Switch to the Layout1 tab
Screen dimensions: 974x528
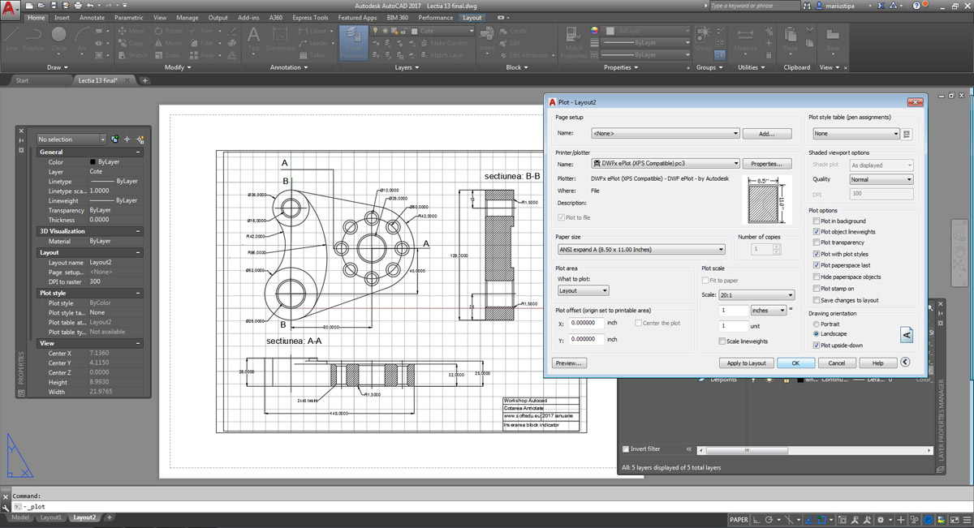click(50, 517)
